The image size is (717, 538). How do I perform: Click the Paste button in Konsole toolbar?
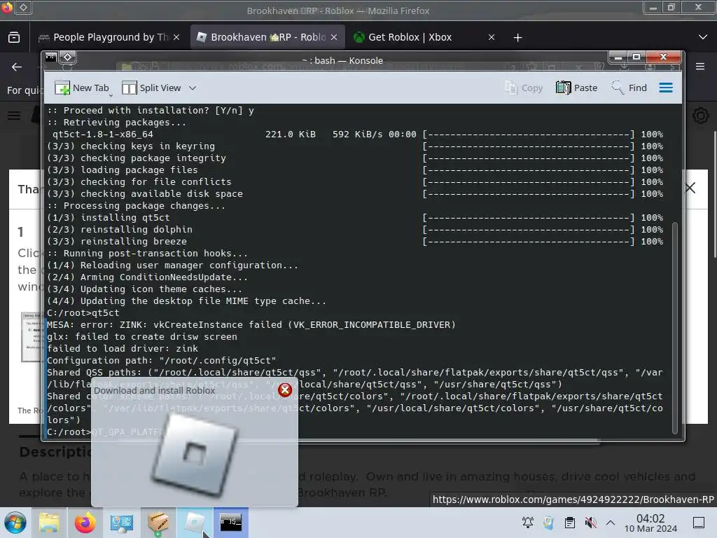click(x=577, y=88)
